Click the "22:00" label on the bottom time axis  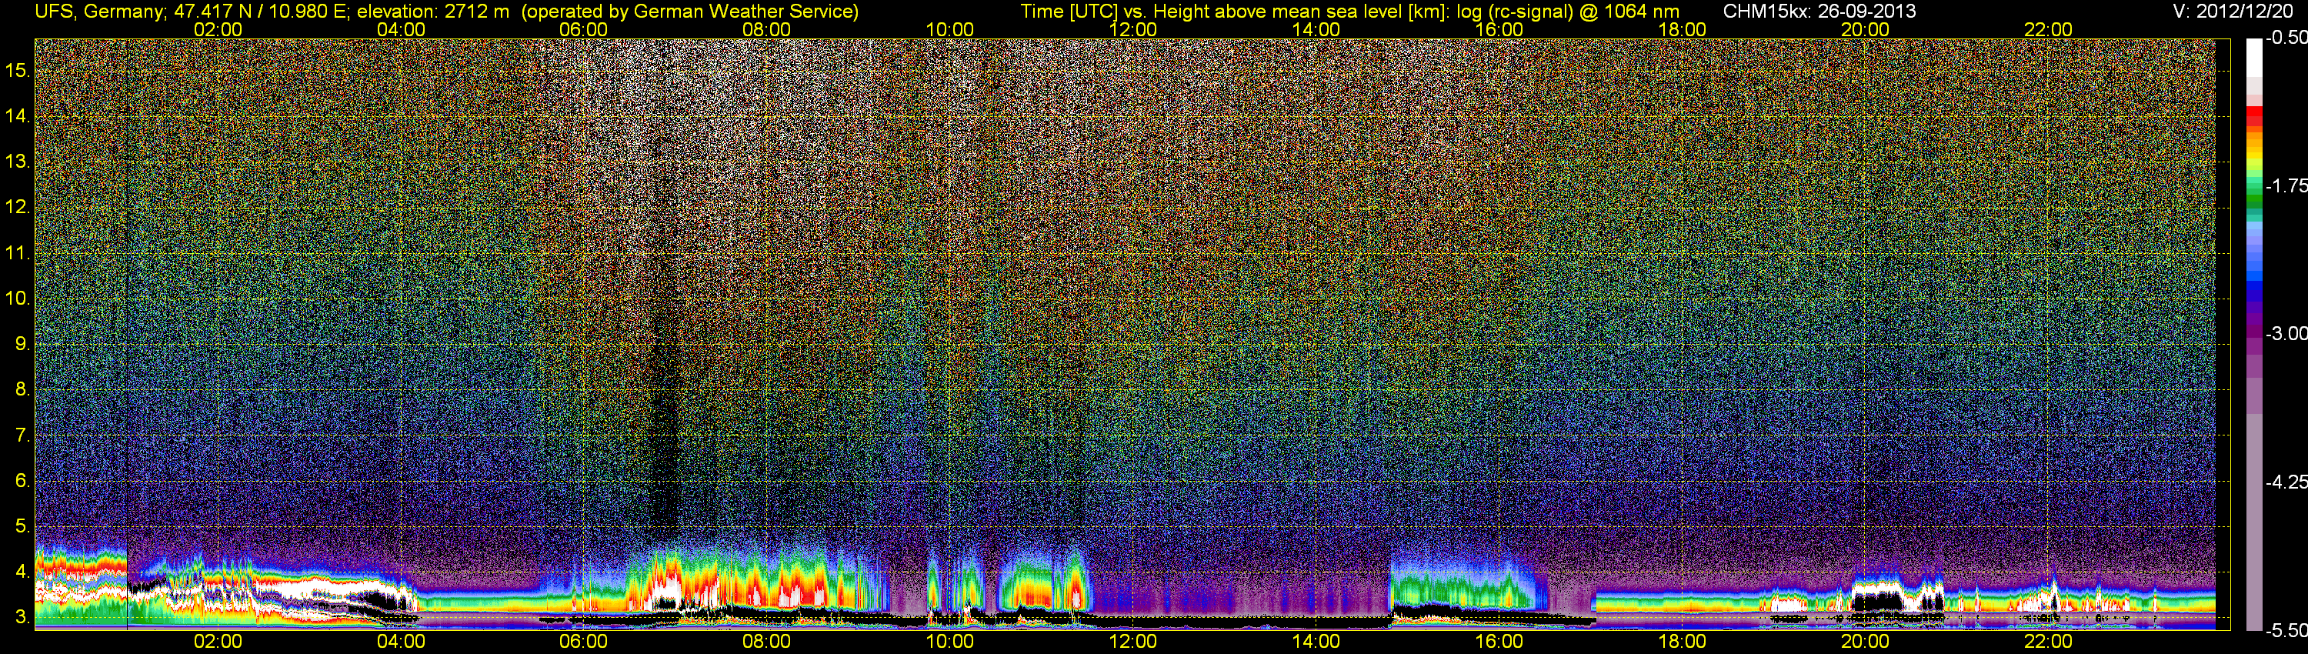(2048, 642)
